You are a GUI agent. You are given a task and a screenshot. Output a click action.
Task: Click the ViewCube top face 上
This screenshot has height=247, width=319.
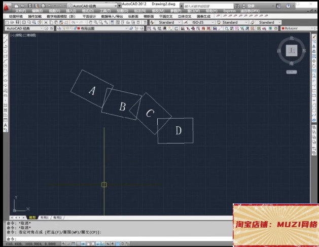click(292, 51)
